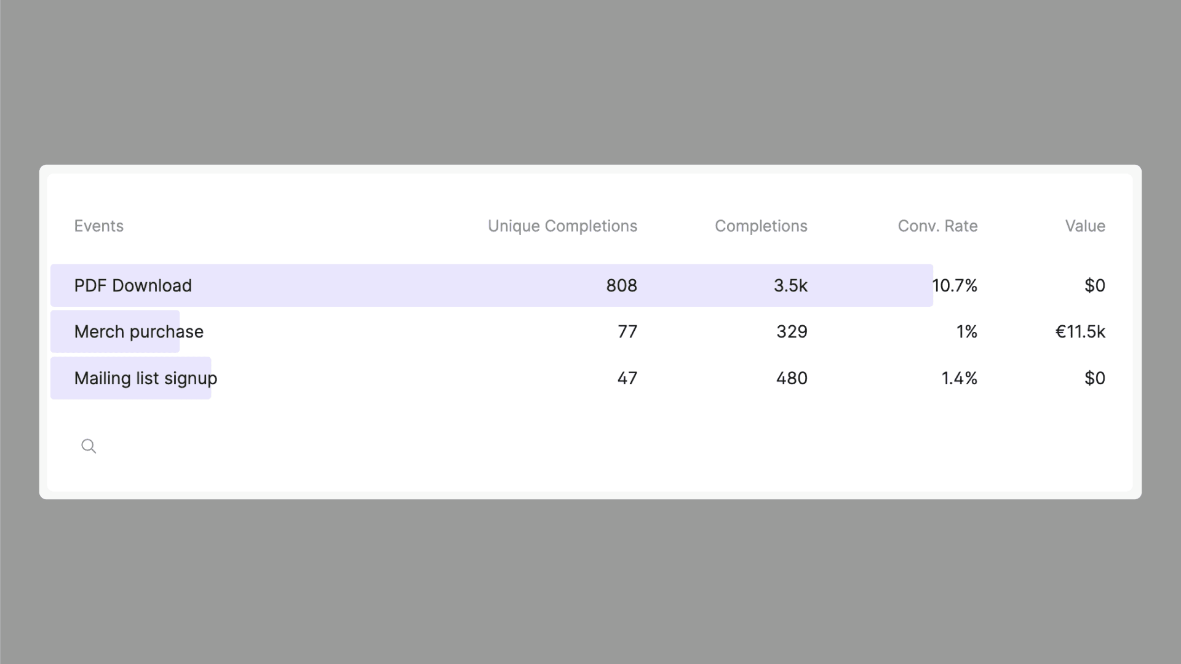Sort by Unique Completions column header
The image size is (1181, 664).
tap(562, 226)
